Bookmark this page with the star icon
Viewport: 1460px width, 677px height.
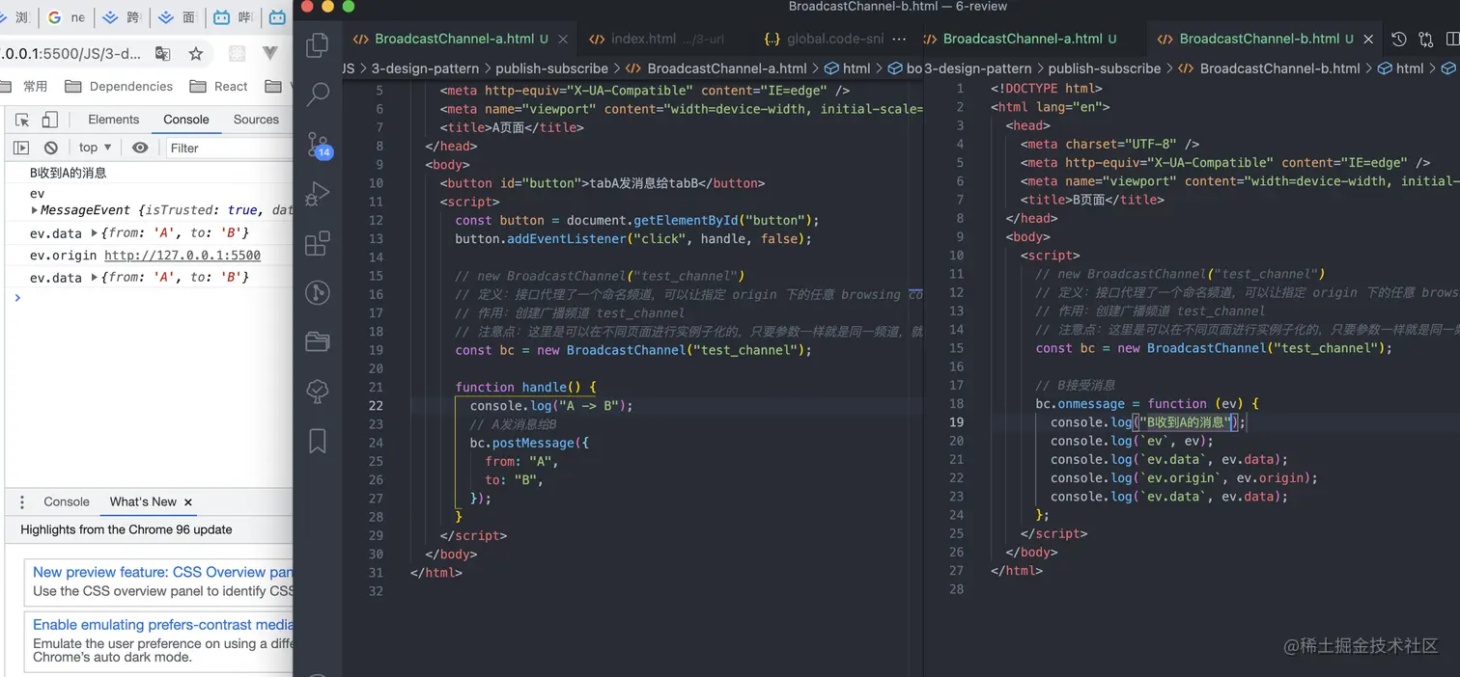tap(196, 54)
